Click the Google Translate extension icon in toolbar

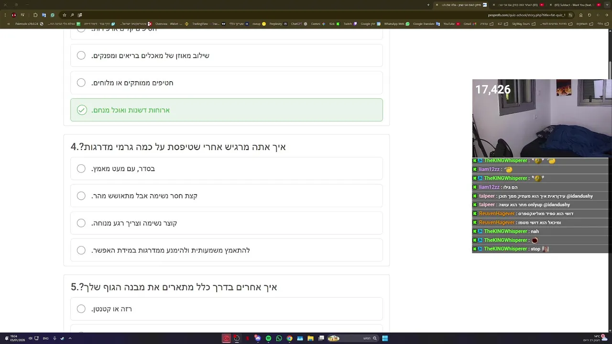pos(44,15)
